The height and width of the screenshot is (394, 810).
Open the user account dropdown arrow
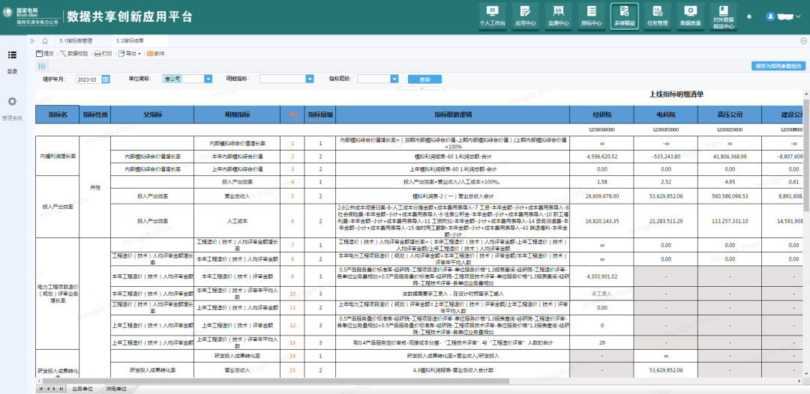click(x=799, y=17)
